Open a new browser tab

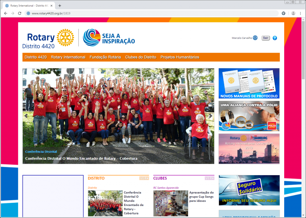coord(60,6)
